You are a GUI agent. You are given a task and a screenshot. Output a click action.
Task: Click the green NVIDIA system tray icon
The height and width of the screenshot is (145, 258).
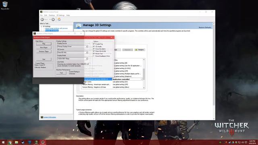click(220, 142)
